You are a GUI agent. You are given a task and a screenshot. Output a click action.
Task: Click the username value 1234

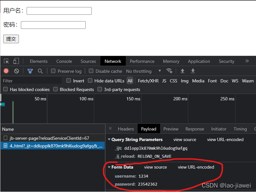point(143,176)
